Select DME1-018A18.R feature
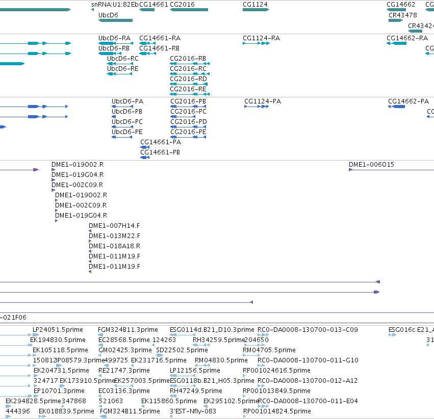 tap(90, 251)
